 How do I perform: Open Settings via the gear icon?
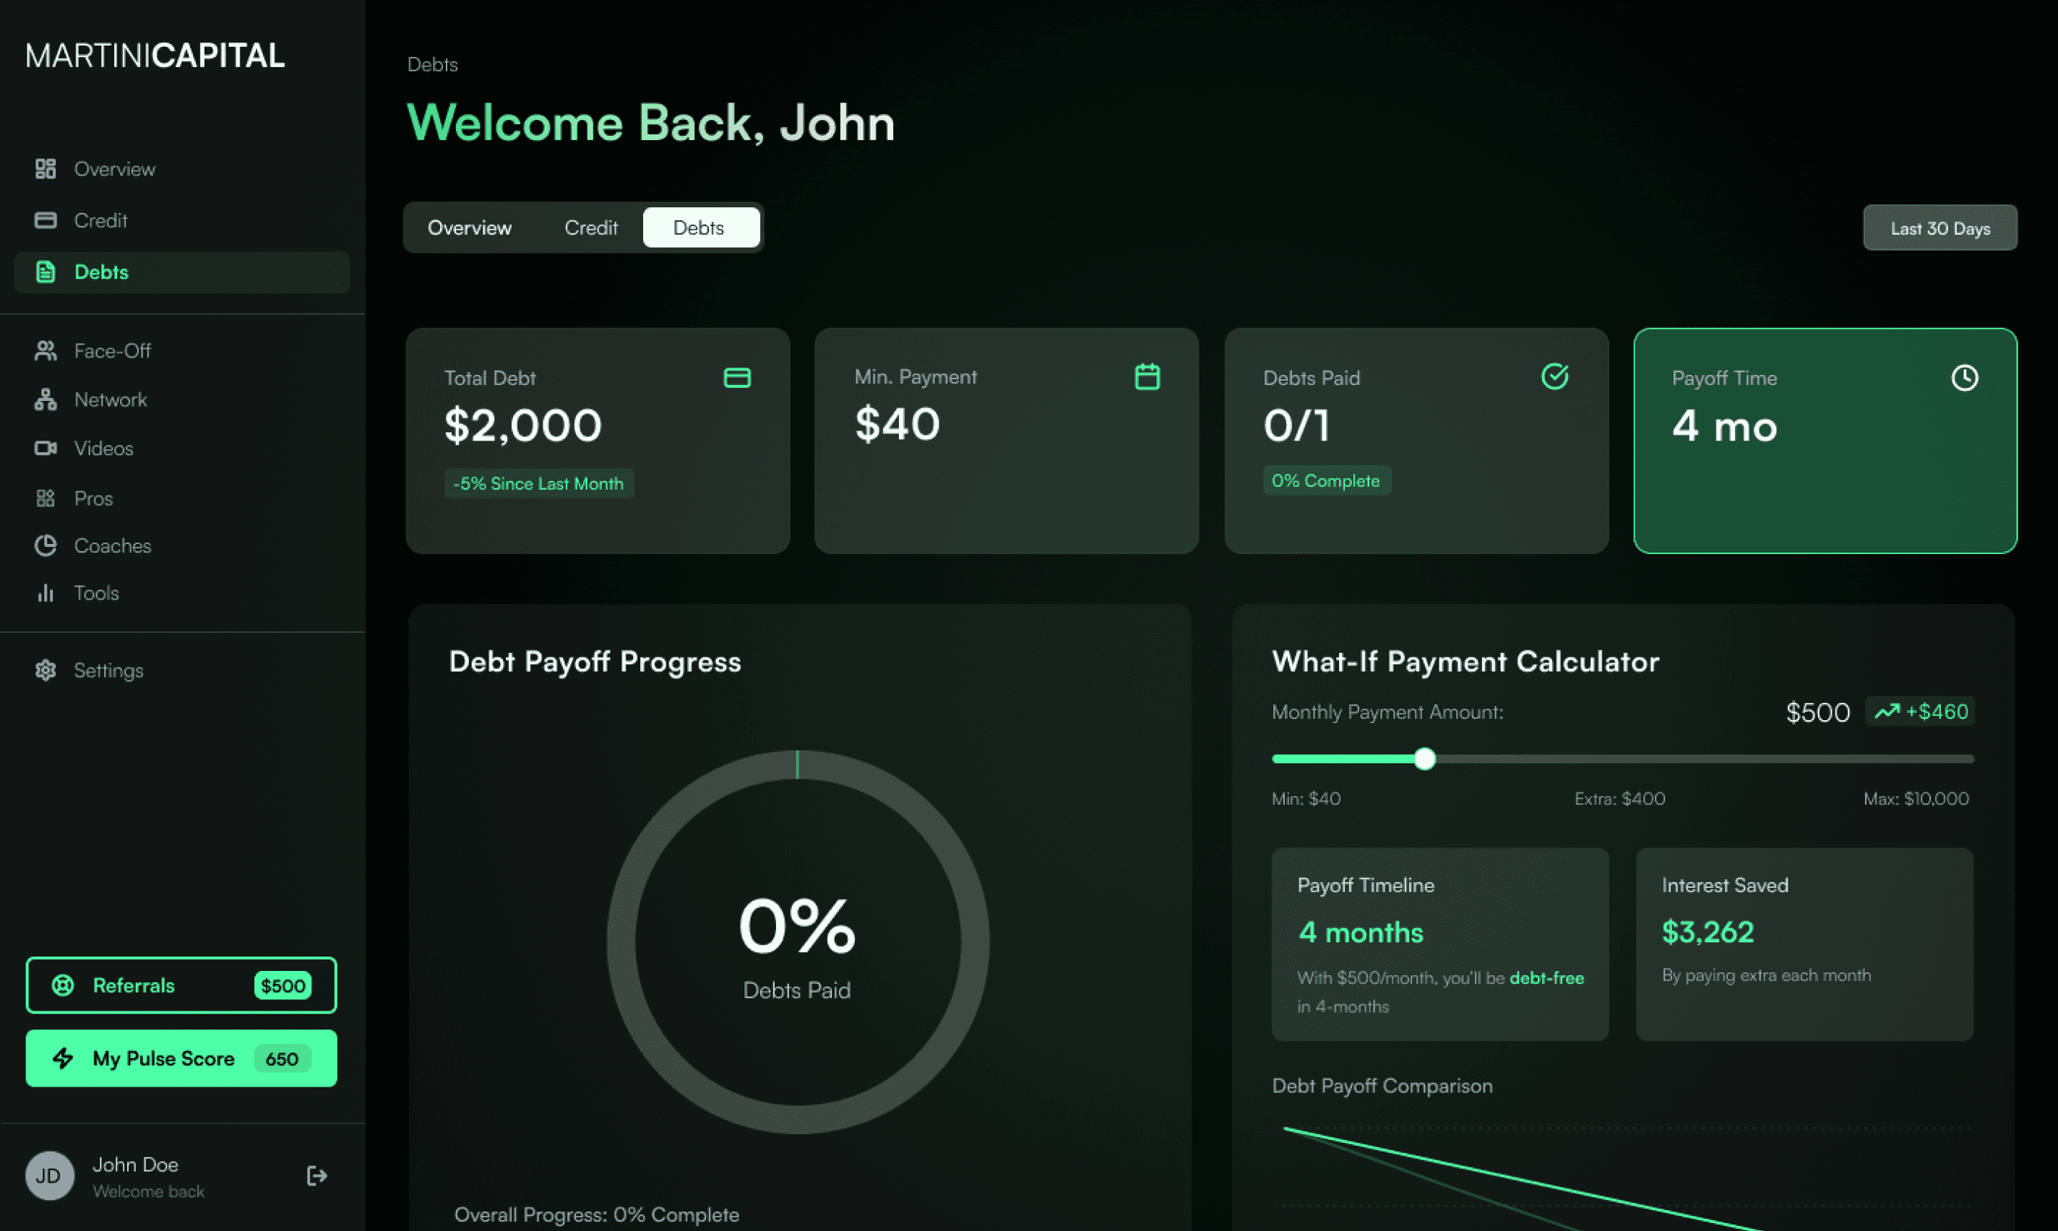pyautogui.click(x=46, y=670)
